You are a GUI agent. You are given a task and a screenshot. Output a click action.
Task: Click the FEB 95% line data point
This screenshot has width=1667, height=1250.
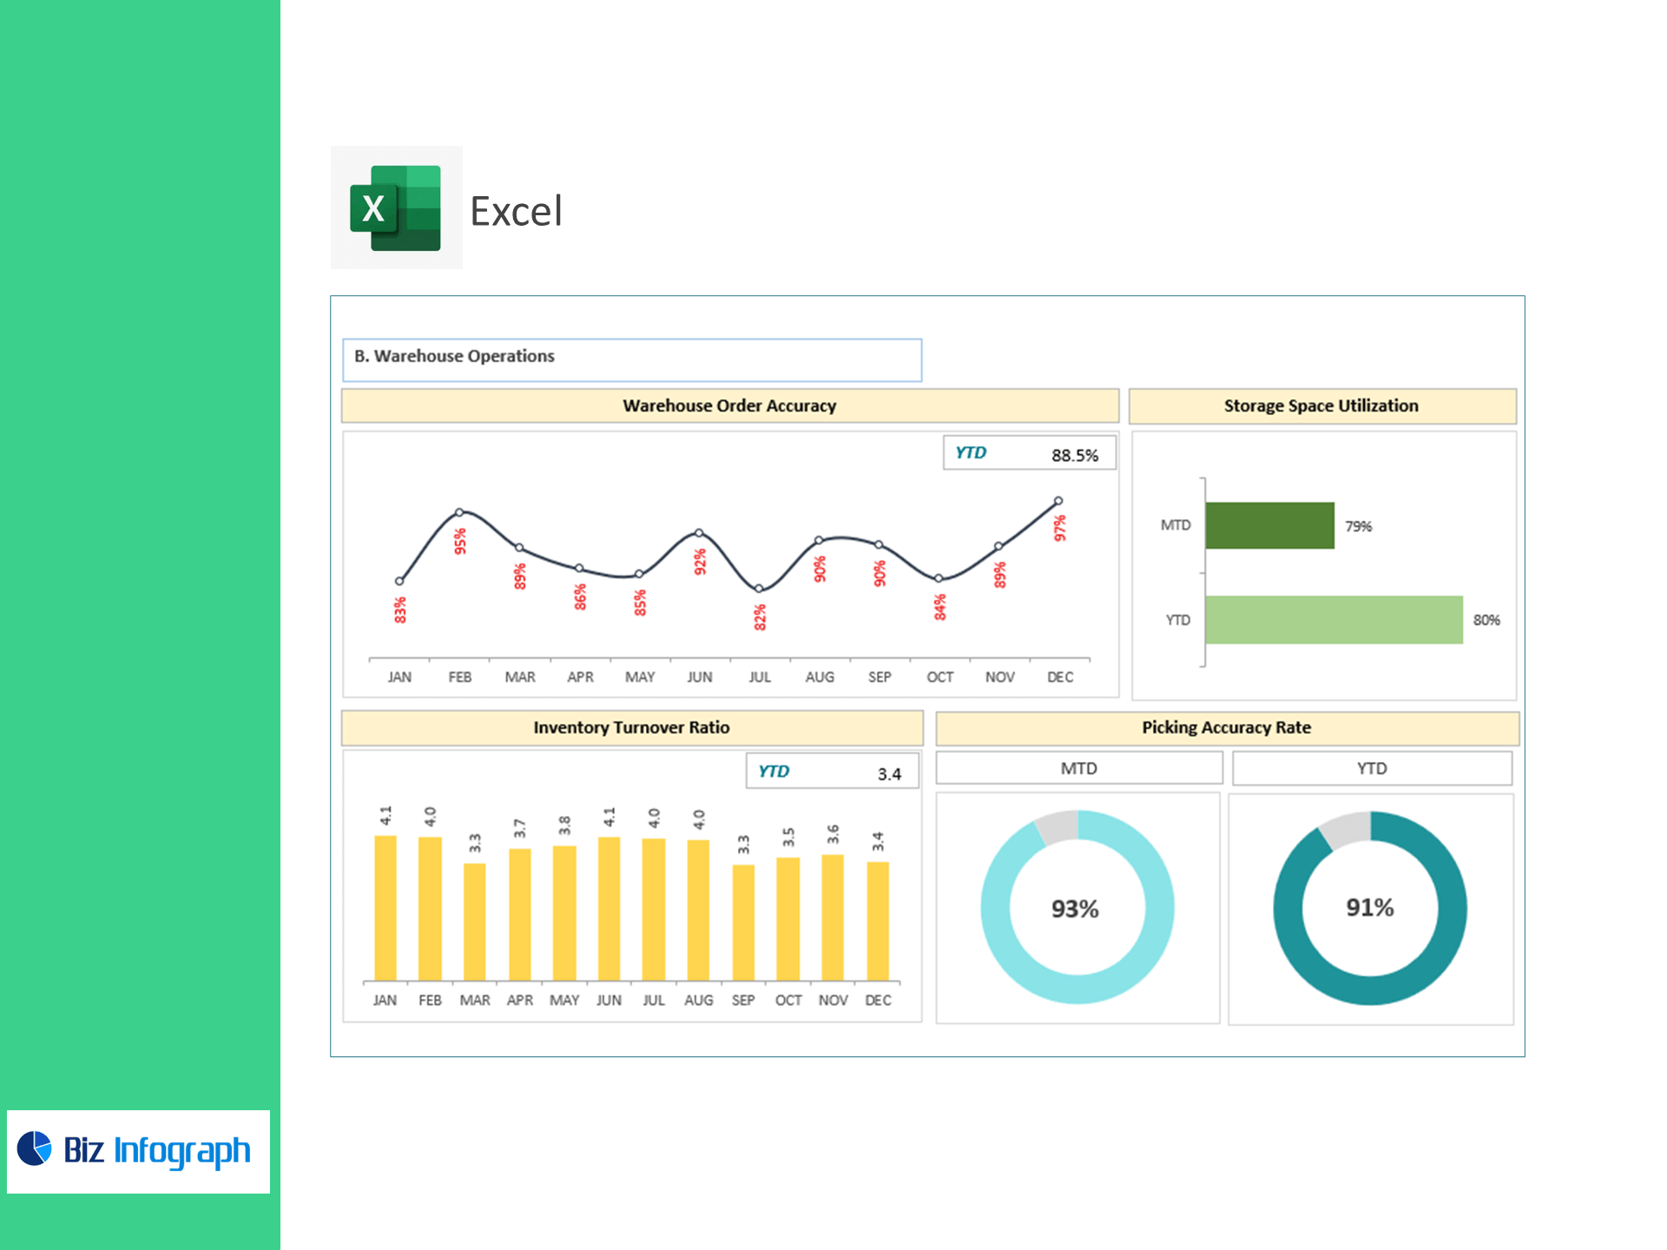tap(459, 512)
